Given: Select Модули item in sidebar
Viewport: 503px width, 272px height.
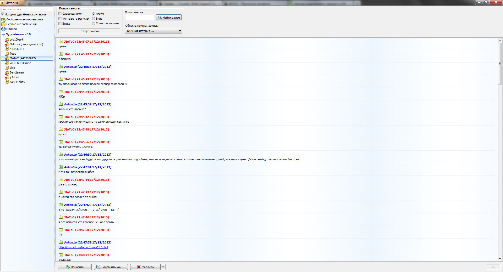Looking at the screenshot, I should [x=12, y=29].
